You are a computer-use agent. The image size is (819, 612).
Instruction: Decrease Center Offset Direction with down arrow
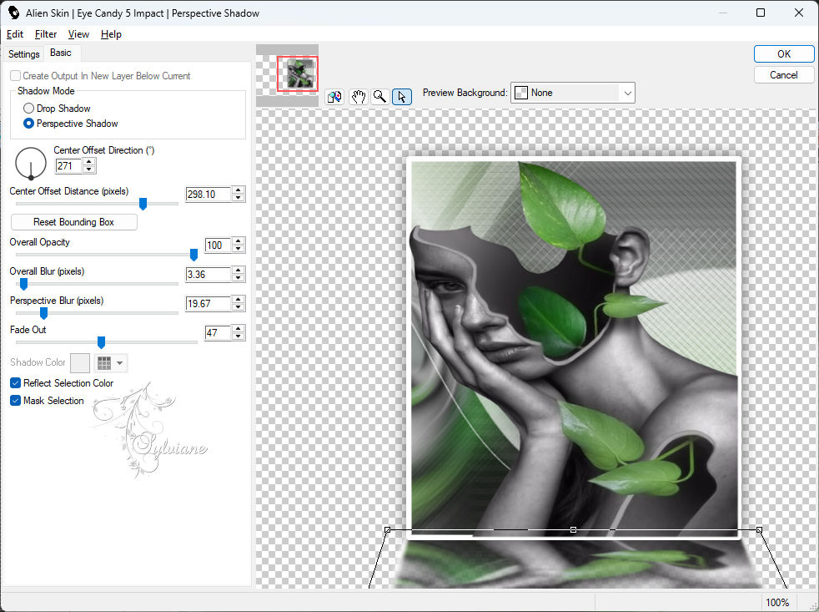click(x=89, y=169)
